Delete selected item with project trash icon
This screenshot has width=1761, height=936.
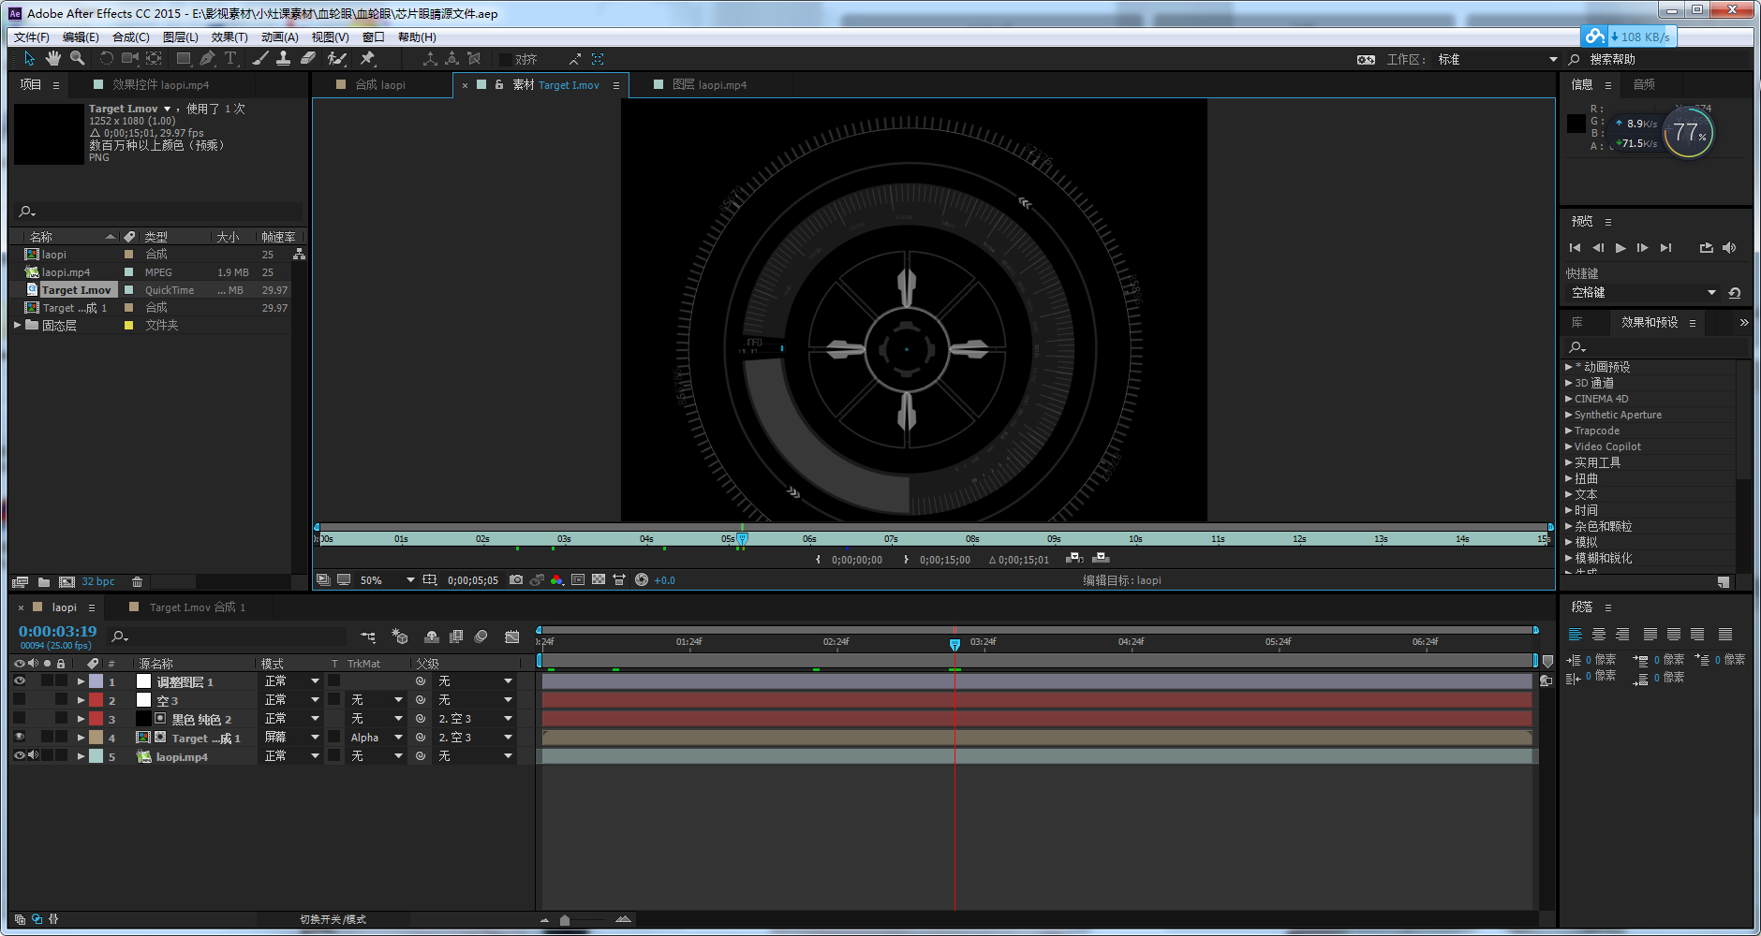point(138,582)
